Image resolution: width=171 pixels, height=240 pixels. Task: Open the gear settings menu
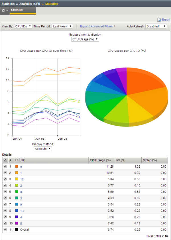pos(5,10)
